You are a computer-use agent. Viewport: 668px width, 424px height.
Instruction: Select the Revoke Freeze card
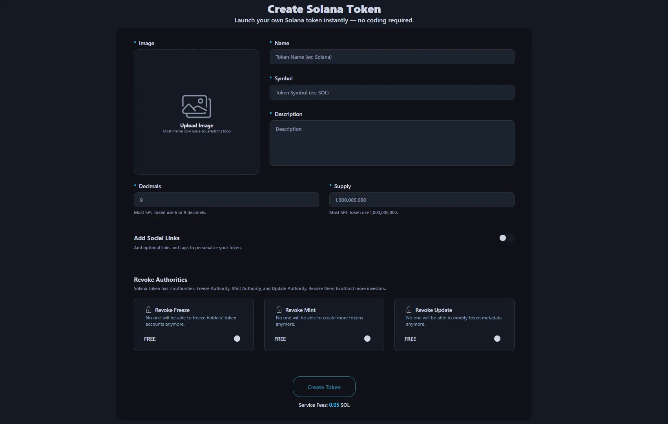click(x=193, y=325)
